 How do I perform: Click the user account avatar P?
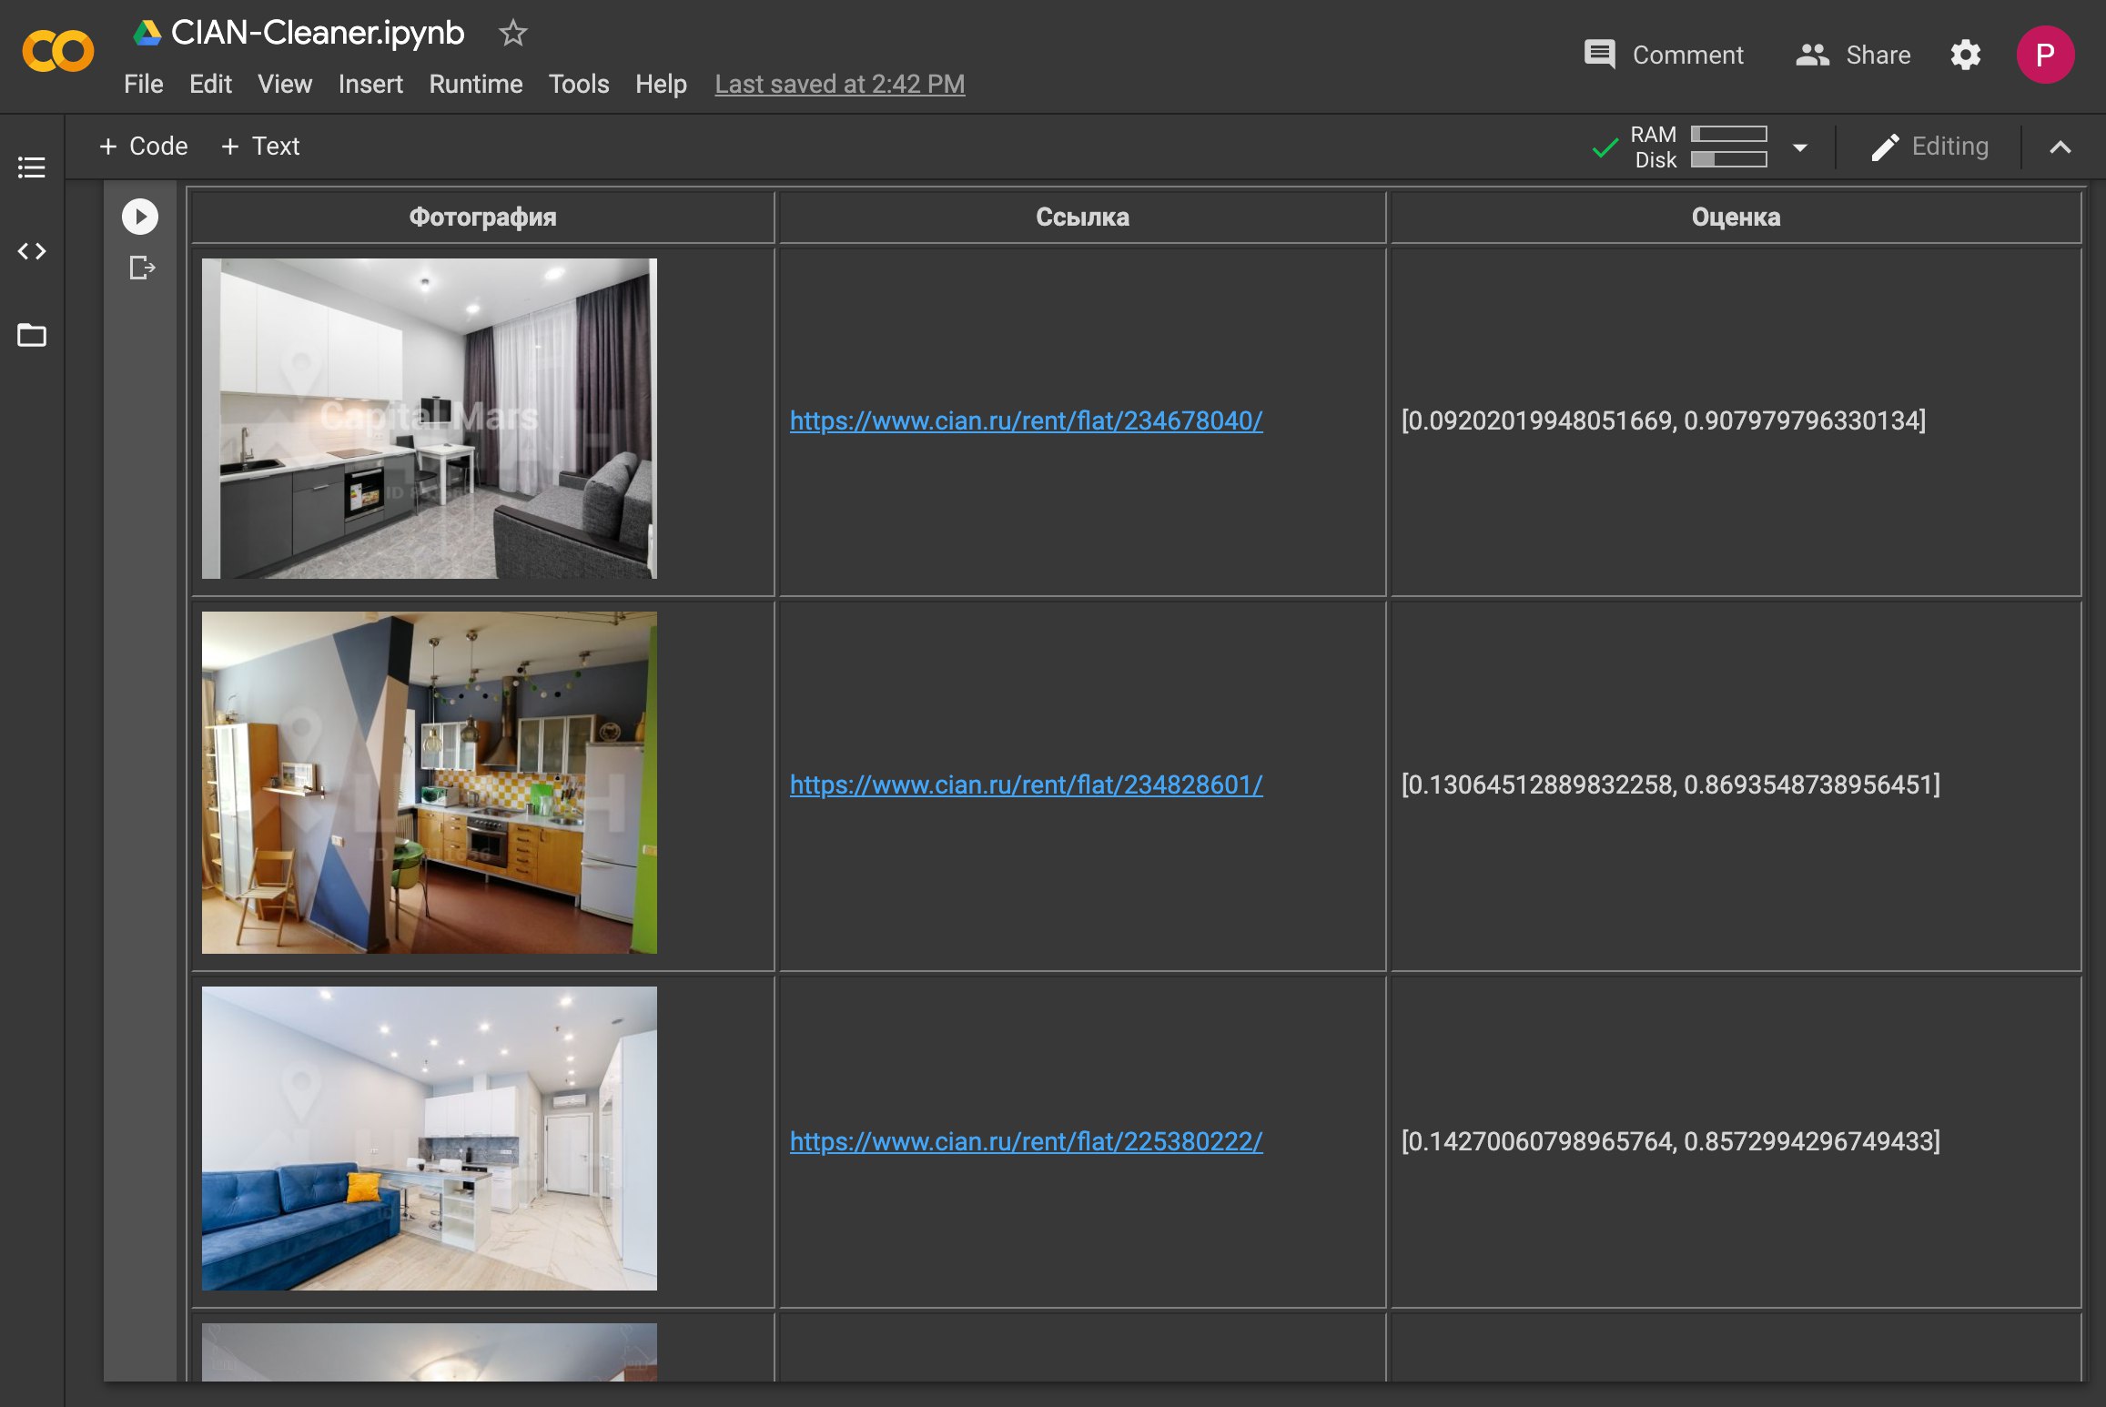(x=2045, y=55)
